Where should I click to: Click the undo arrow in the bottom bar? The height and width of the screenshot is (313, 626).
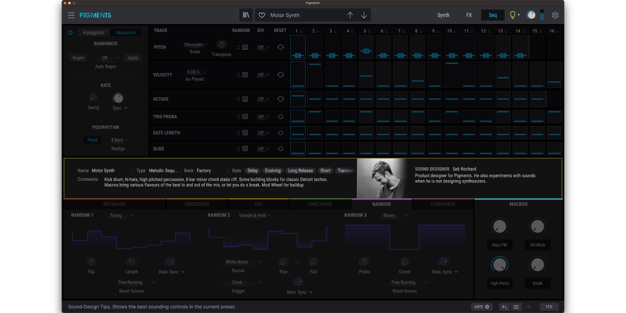[x=504, y=307]
